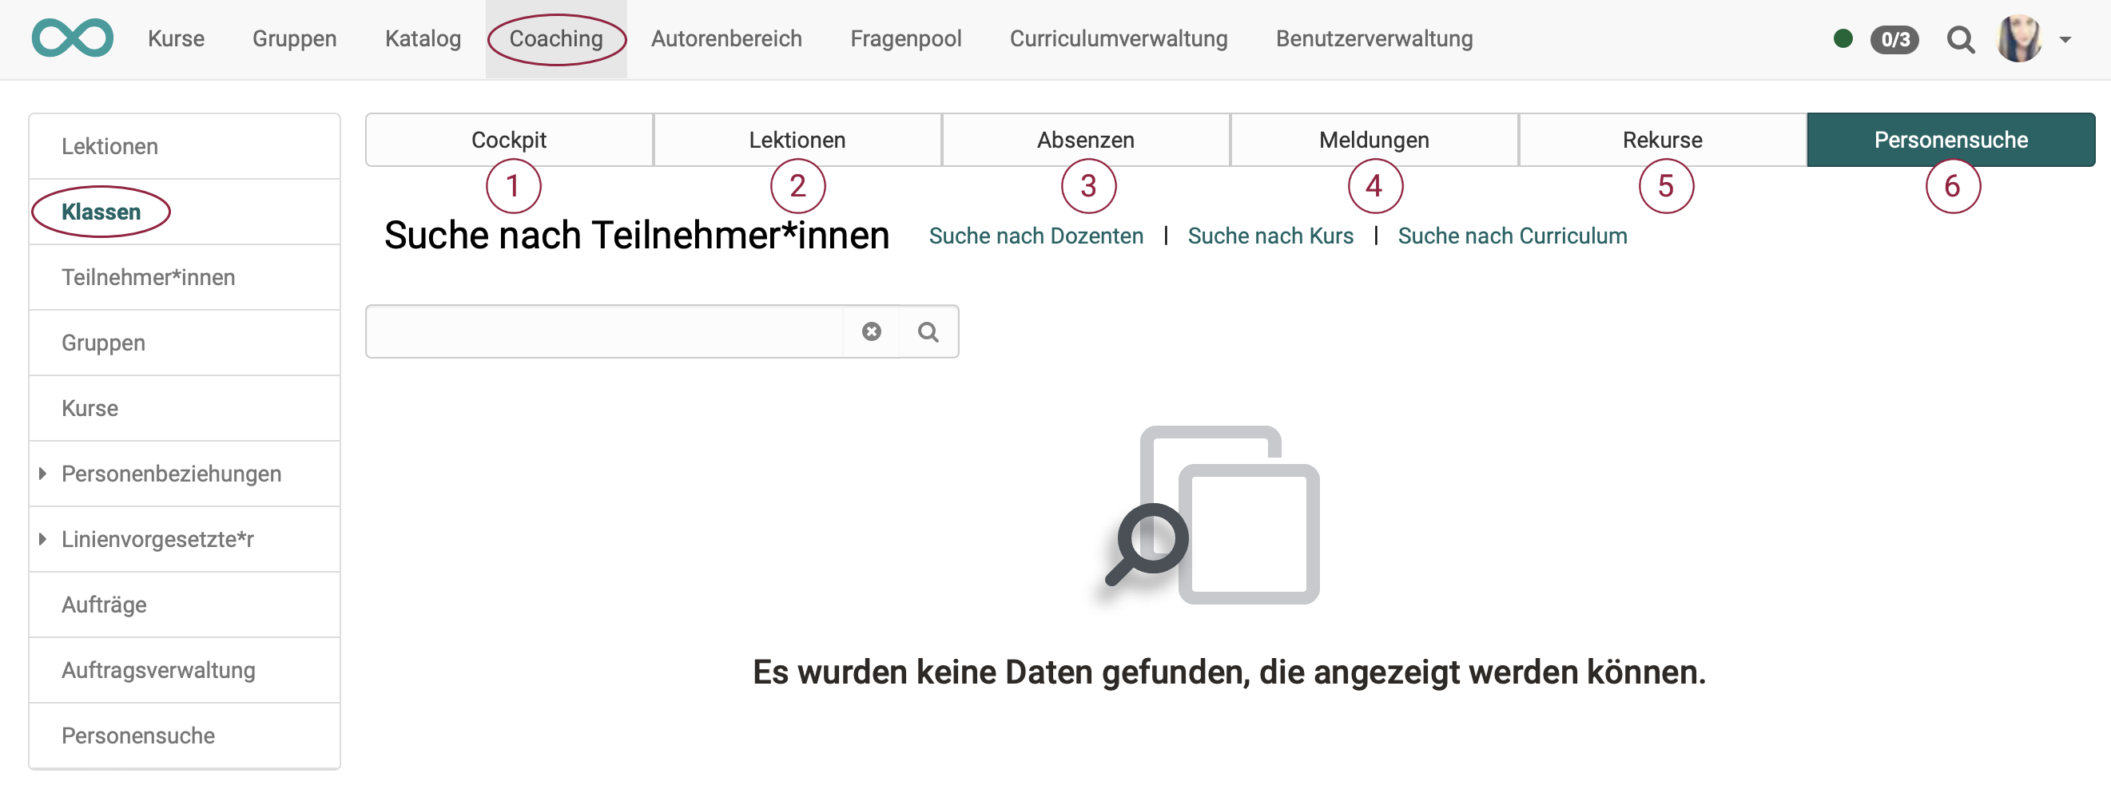
Task: Open the Rekurse tab
Action: (x=1663, y=139)
